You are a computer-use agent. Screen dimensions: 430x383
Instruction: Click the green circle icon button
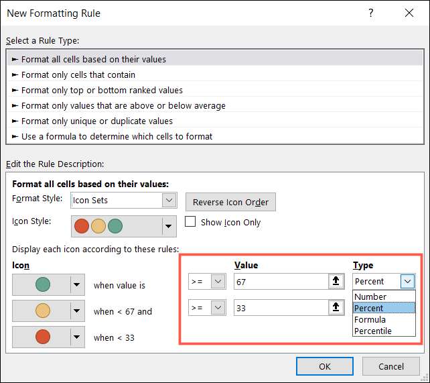click(x=42, y=285)
